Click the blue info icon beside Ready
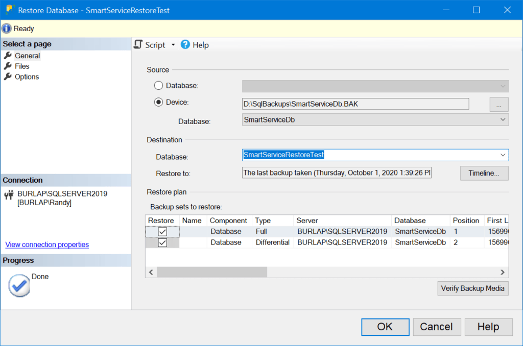This screenshot has width=523, height=346. (x=6, y=29)
